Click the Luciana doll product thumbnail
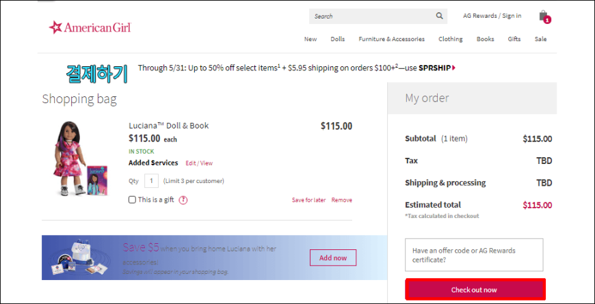The image size is (595, 304). [77, 159]
